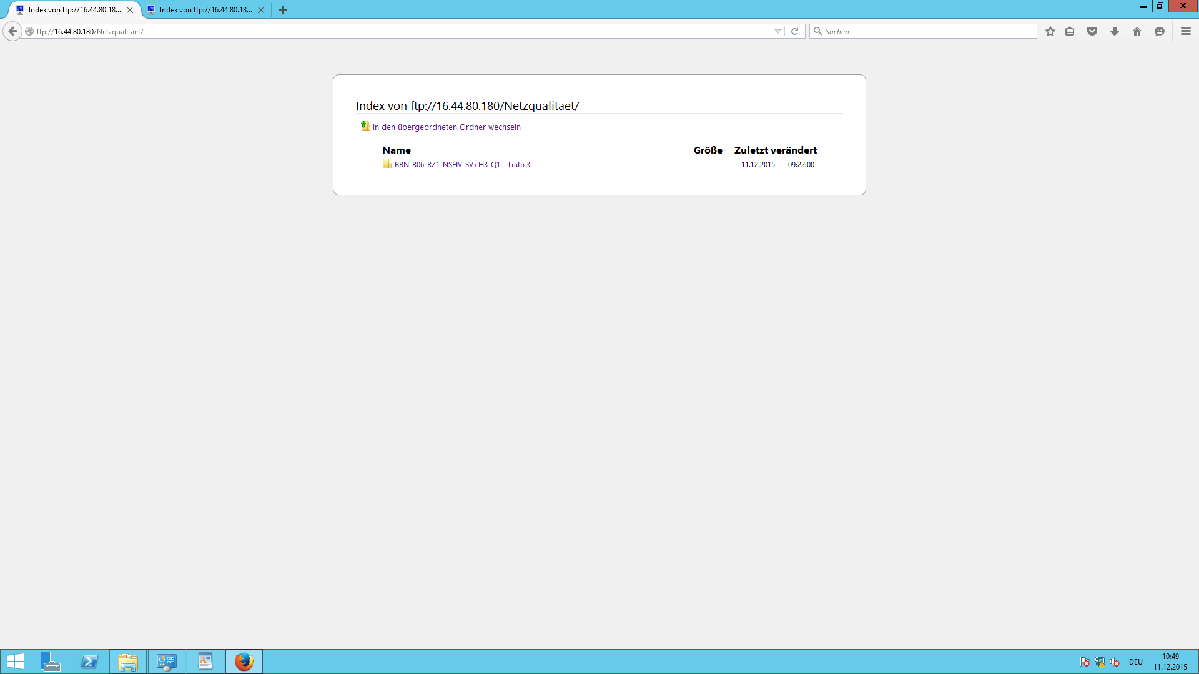Click the back navigation arrow button
Viewport: 1199px width, 674px height.
point(12,31)
